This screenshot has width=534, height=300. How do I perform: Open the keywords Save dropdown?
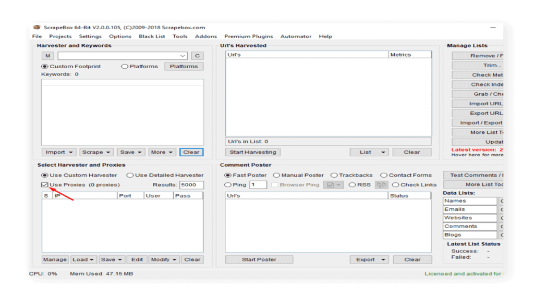point(131,152)
